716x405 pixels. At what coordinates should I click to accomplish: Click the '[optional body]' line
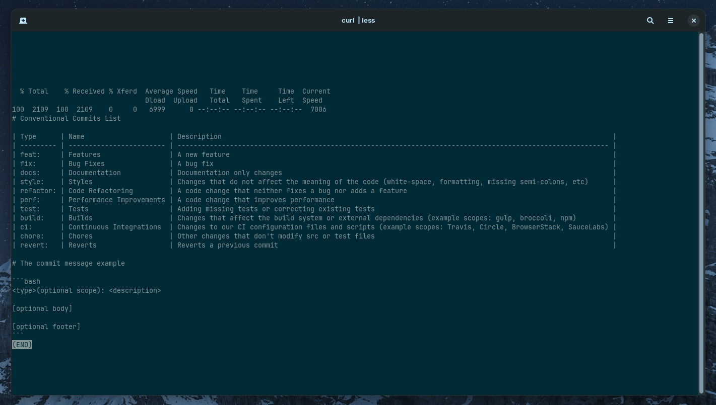pyautogui.click(x=42, y=309)
